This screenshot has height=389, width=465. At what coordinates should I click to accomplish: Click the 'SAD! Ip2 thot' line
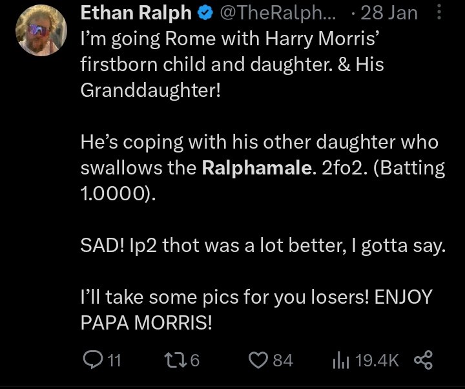(x=263, y=246)
